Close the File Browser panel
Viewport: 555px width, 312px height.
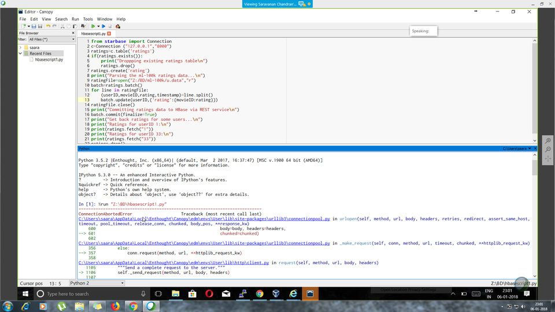pos(73,33)
